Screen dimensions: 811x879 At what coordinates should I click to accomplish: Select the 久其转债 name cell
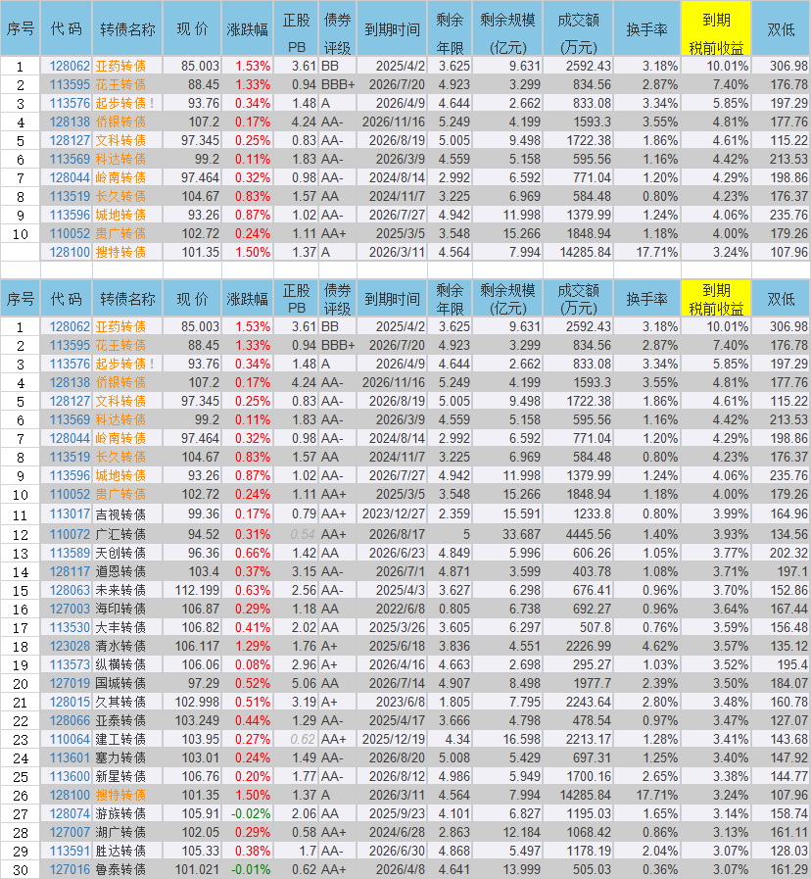pos(127,702)
